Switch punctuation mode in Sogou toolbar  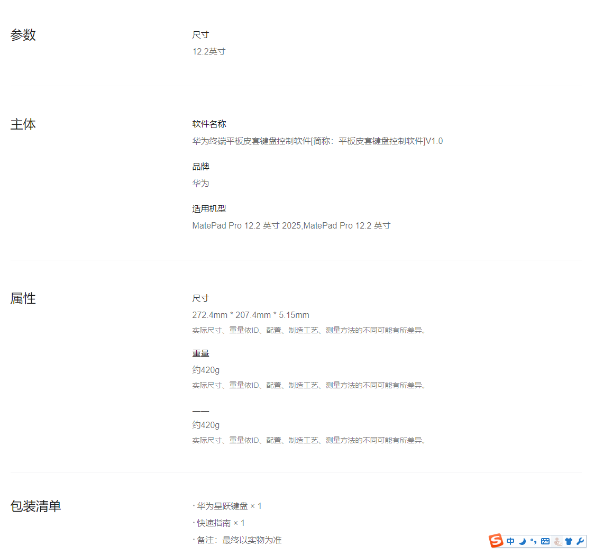pos(533,541)
